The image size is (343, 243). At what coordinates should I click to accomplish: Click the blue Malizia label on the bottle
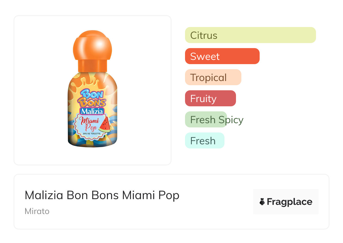[92, 111]
